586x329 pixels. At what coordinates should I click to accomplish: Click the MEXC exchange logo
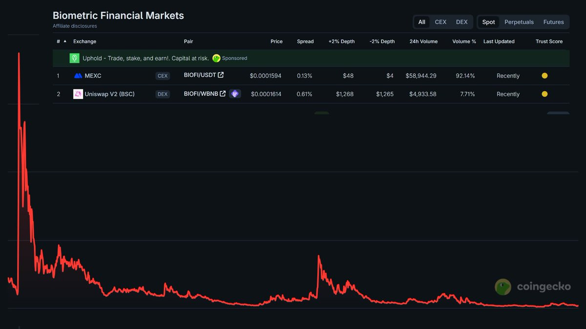(x=78, y=76)
